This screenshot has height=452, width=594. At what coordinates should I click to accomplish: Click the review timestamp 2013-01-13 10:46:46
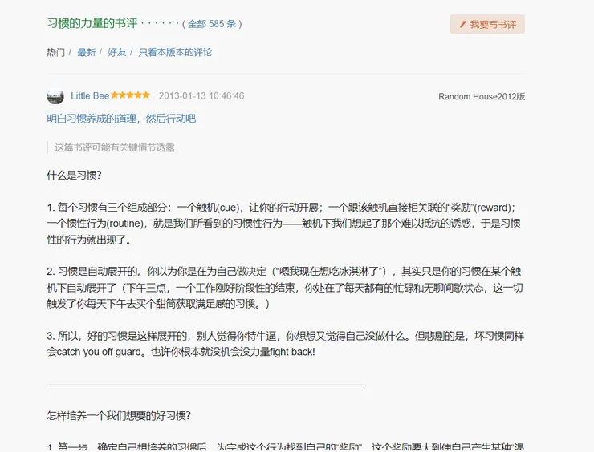click(201, 95)
